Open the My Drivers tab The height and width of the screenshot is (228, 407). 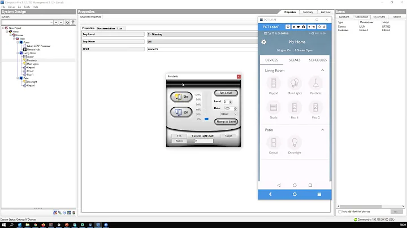coord(379,17)
